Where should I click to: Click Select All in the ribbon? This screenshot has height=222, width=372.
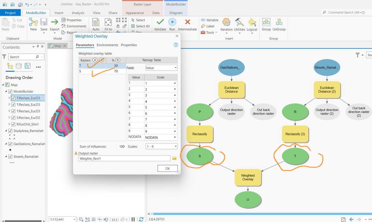[141, 26]
